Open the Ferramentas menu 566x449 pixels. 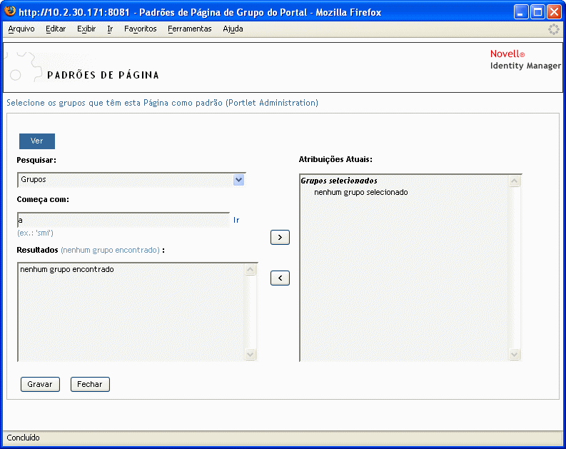[190, 29]
